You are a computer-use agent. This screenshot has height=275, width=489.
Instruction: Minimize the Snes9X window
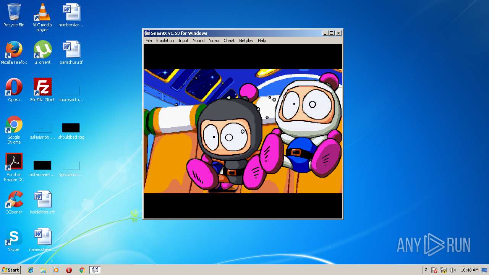pyautogui.click(x=325, y=33)
